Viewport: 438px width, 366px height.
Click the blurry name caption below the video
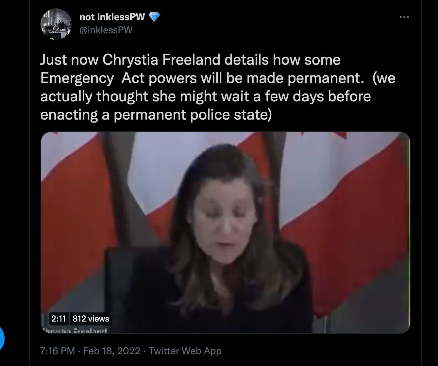click(75, 331)
